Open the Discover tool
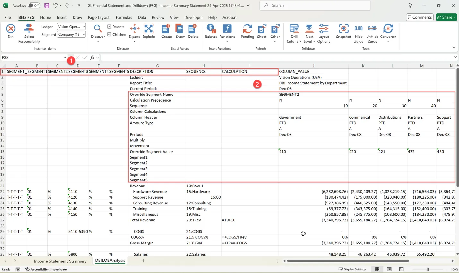The height and width of the screenshot is (273, 459). click(98, 33)
